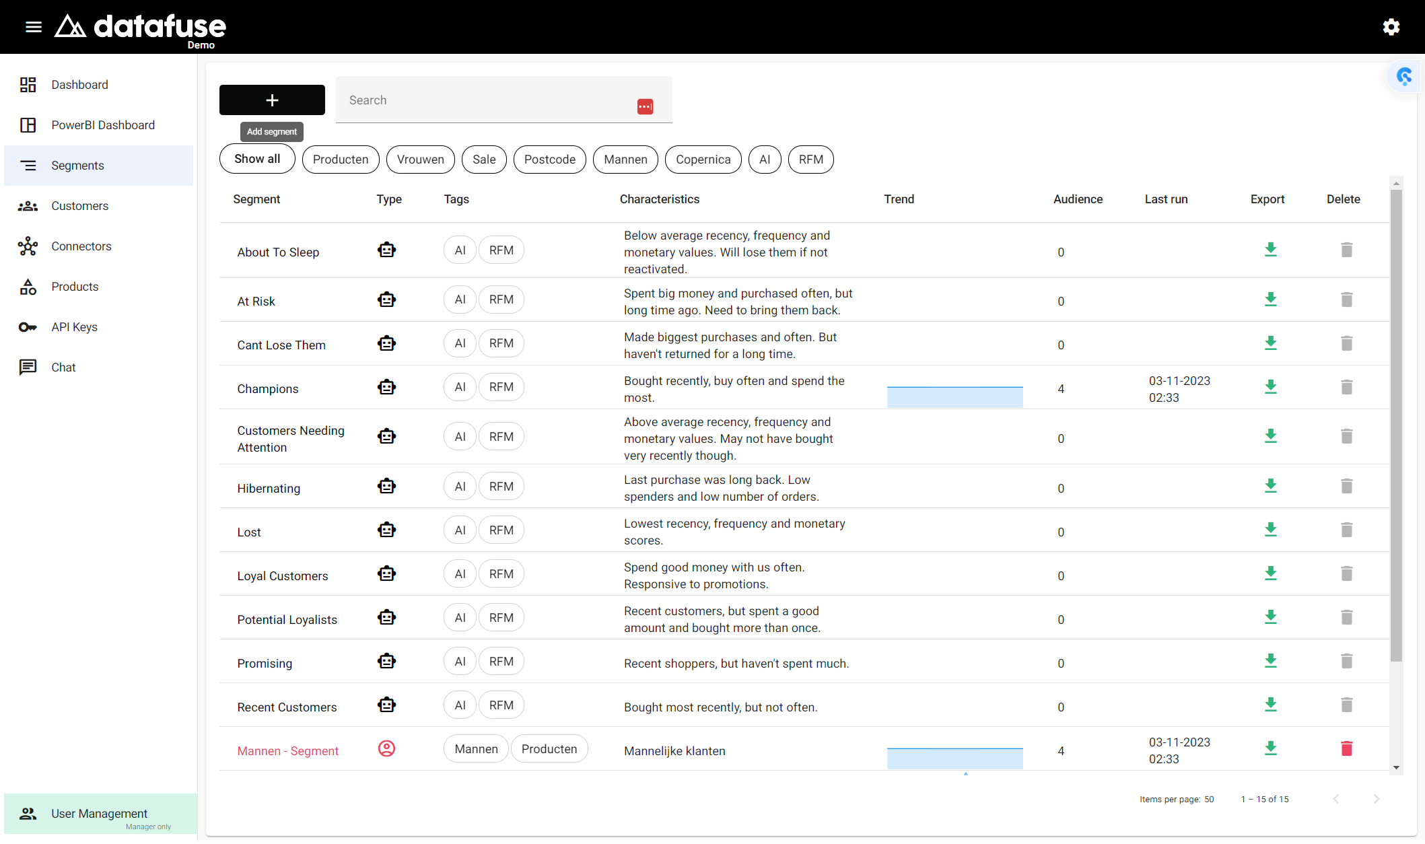The width and height of the screenshot is (1425, 844).
Task: Filter segments by Postcode tag
Action: coord(550,160)
